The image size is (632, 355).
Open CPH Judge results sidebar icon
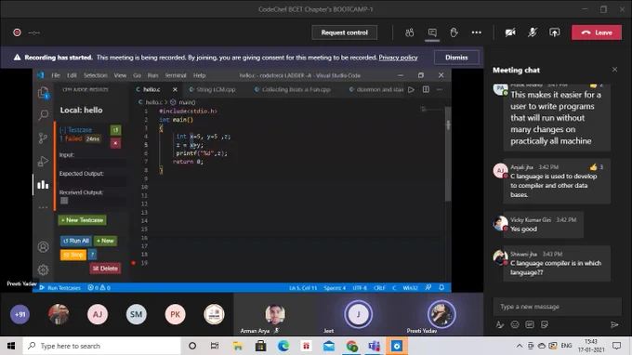(43, 185)
